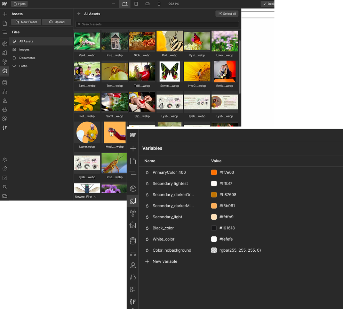This screenshot has width=343, height=309.
Task: Open site Settings gear icon
Action: coord(5,160)
